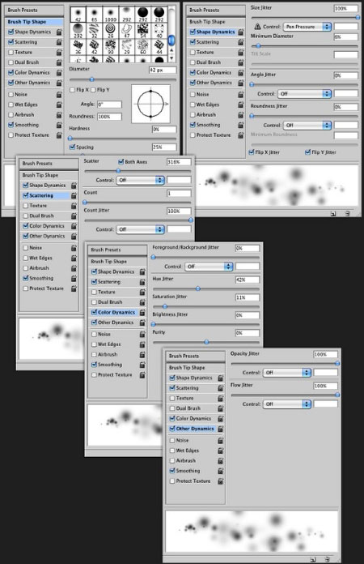Choose the brush preset labeled 60
364x564 pixels.
click(x=143, y=47)
